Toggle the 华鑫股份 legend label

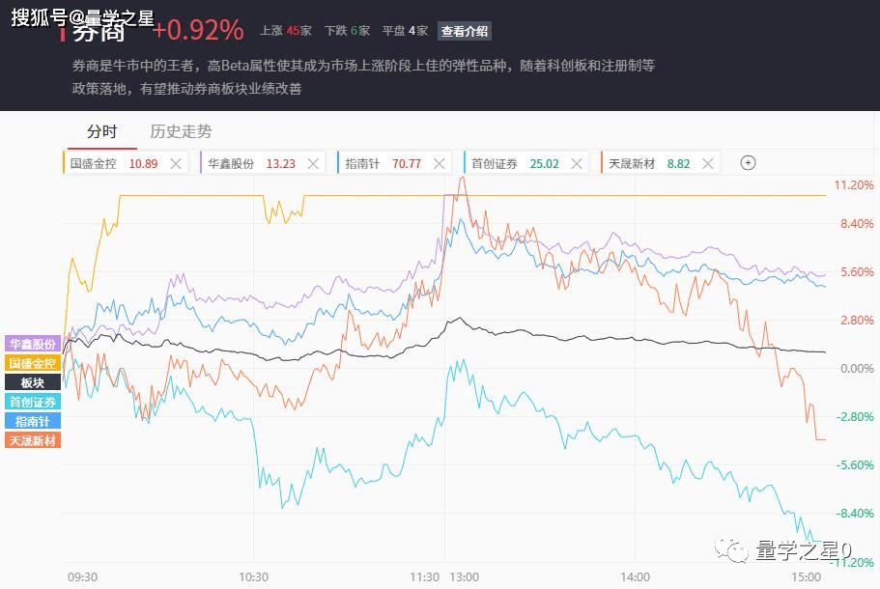point(33,344)
